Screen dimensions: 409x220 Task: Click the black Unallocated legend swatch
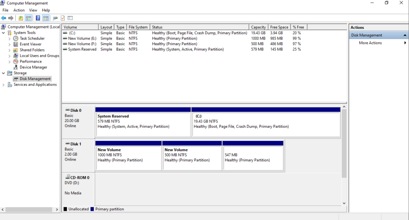coord(65,209)
